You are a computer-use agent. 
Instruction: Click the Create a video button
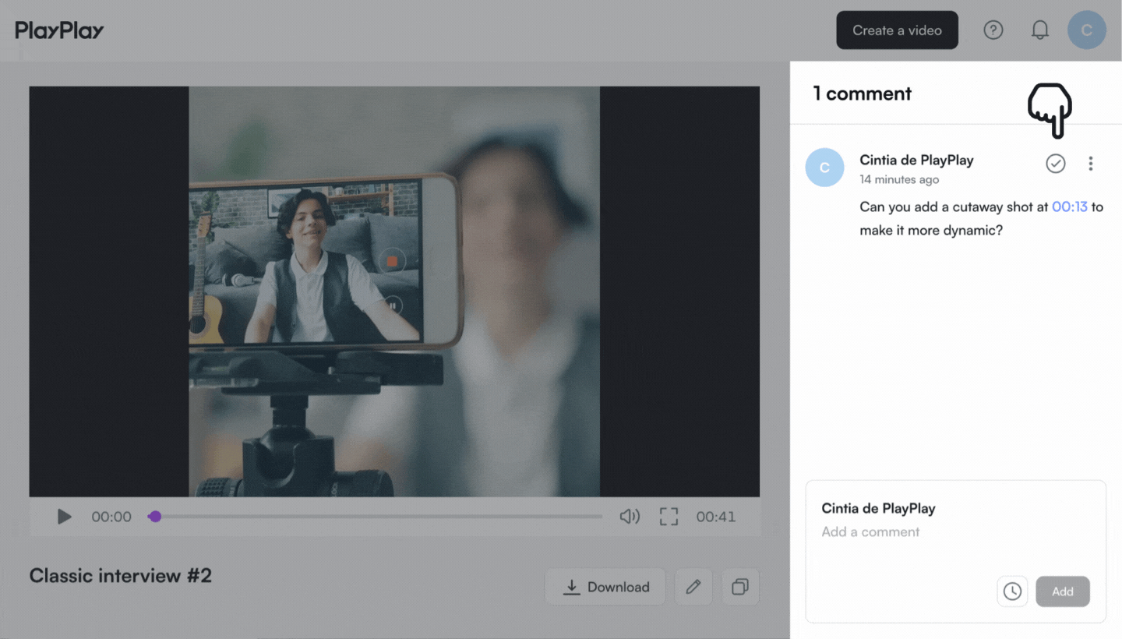point(897,30)
